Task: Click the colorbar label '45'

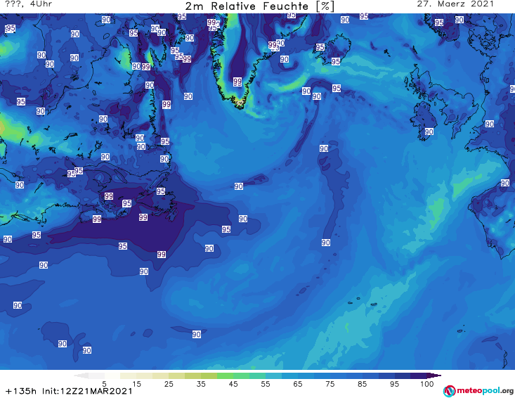Action: pyautogui.click(x=233, y=383)
